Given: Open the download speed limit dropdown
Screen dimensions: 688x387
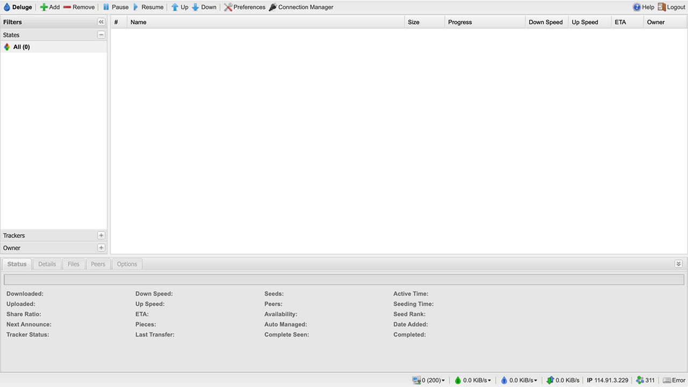Looking at the screenshot, I should 473,380.
